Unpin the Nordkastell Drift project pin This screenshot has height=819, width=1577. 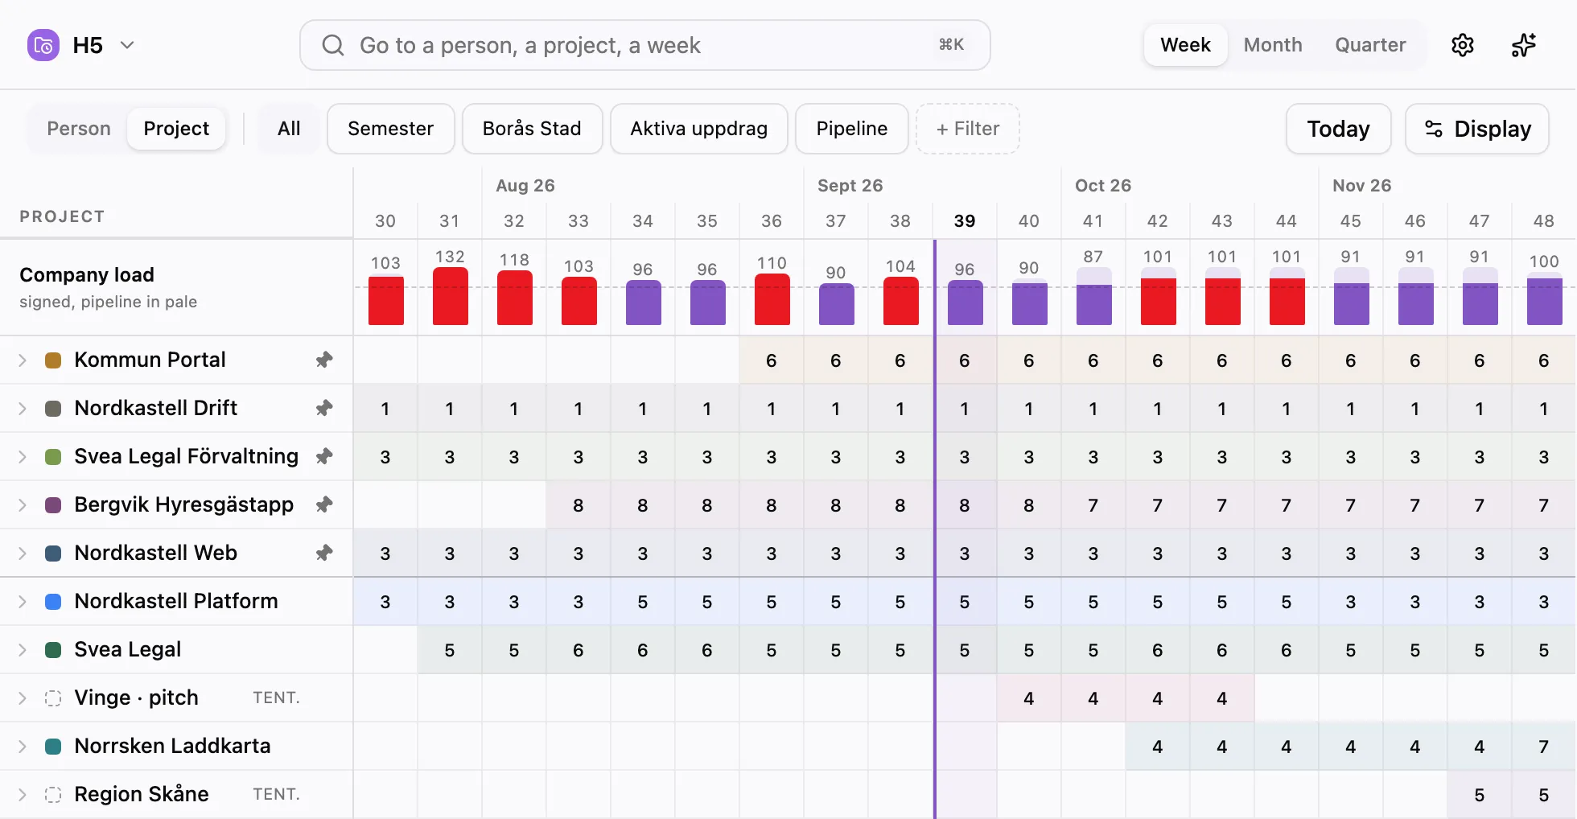click(324, 408)
